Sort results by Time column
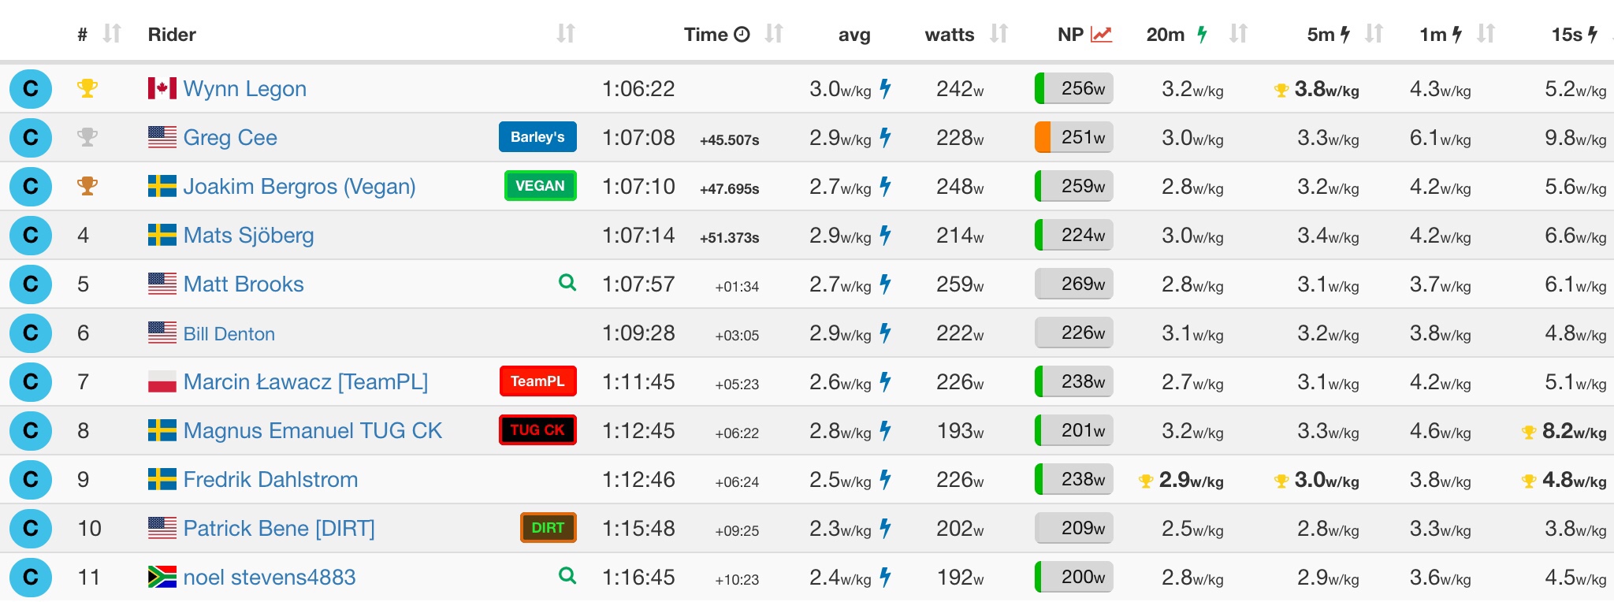1614x602 pixels. point(774,34)
